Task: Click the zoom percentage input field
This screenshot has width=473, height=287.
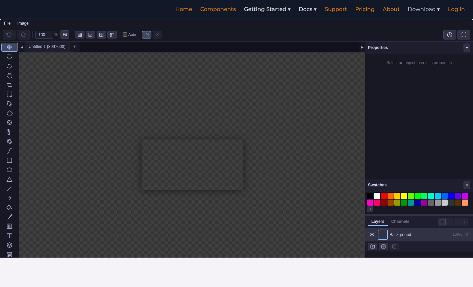Action: [x=44, y=34]
